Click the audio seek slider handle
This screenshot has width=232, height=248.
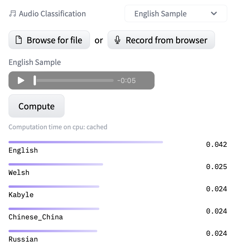pos(35,80)
